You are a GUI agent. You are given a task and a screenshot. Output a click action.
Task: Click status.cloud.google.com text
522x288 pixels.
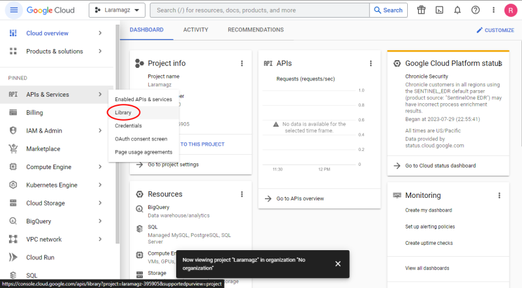(435, 146)
